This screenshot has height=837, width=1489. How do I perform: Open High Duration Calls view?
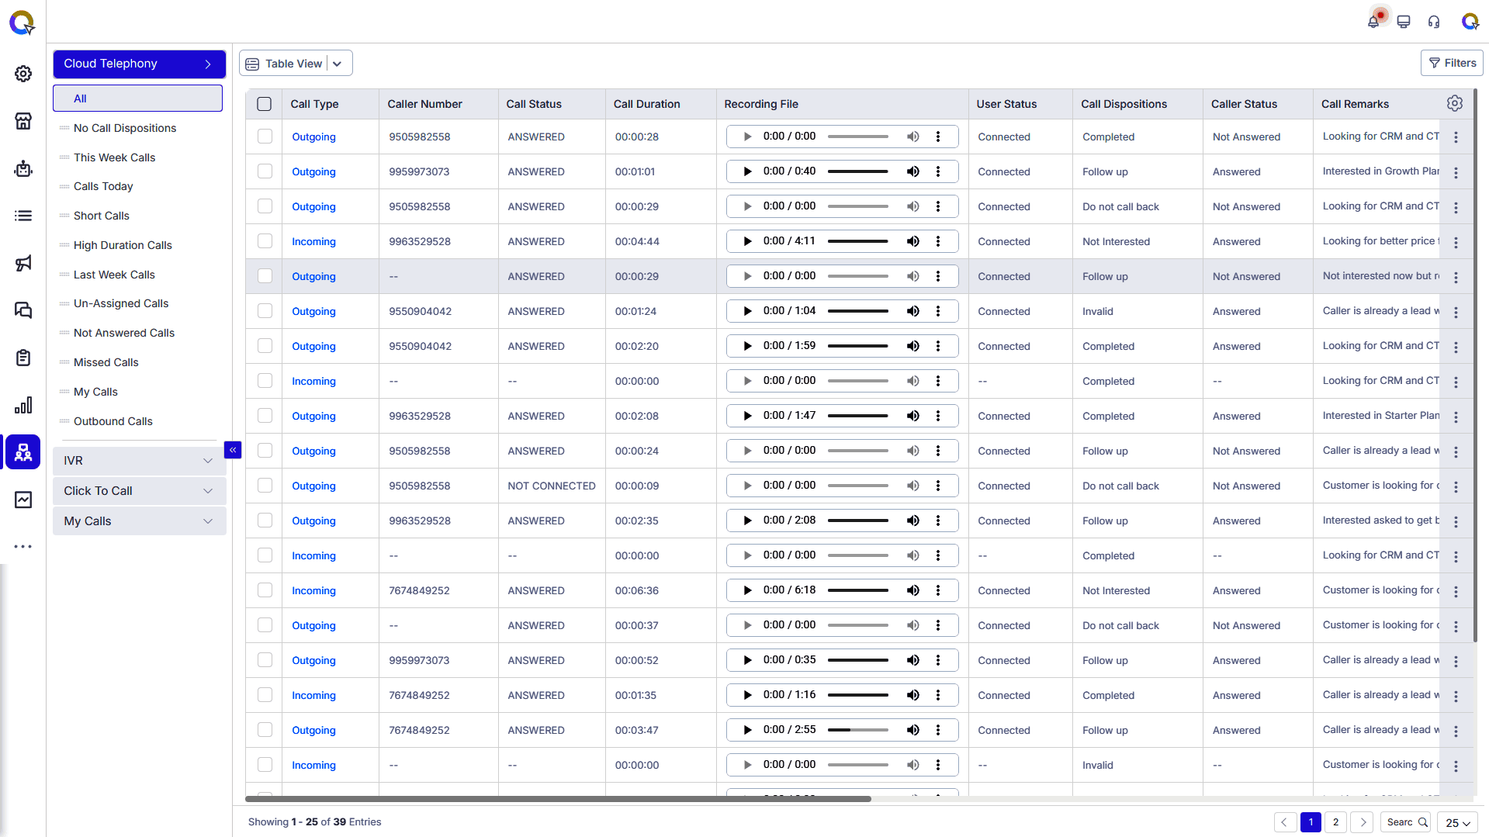[123, 245]
